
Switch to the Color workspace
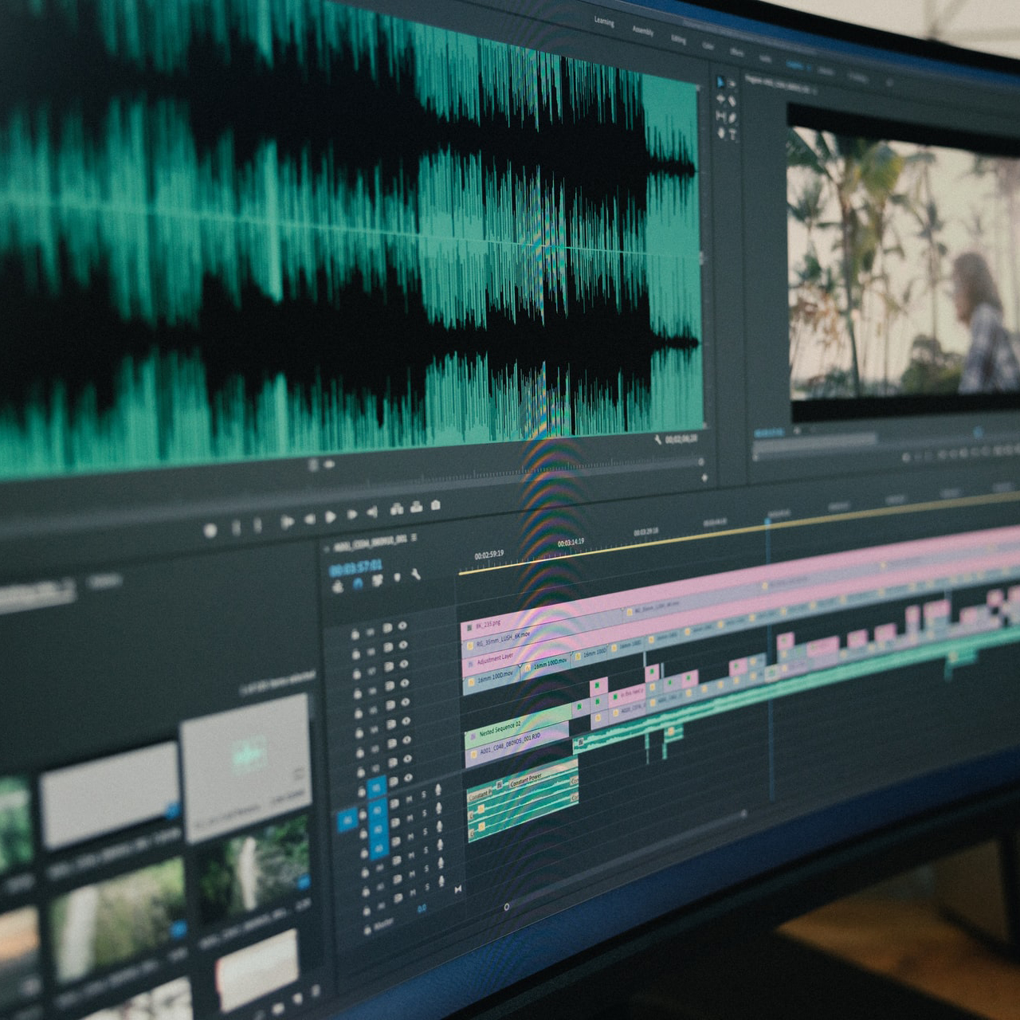pos(708,45)
